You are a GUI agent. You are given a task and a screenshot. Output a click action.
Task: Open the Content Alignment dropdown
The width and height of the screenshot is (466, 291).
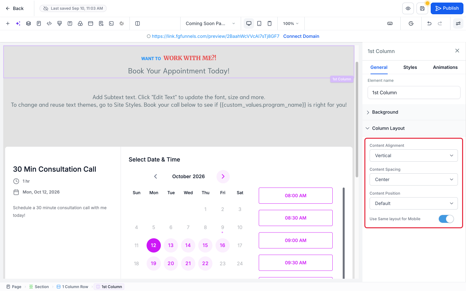(414, 156)
